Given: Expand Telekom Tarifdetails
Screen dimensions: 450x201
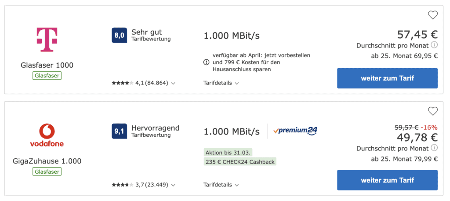Looking at the screenshot, I should 221,83.
